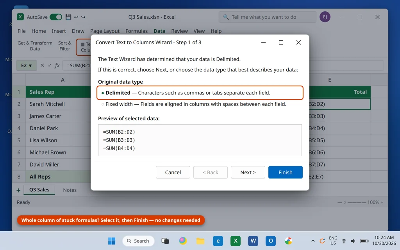Minimize the wizard dialog
This screenshot has height=250, width=400.
pyautogui.click(x=264, y=42)
